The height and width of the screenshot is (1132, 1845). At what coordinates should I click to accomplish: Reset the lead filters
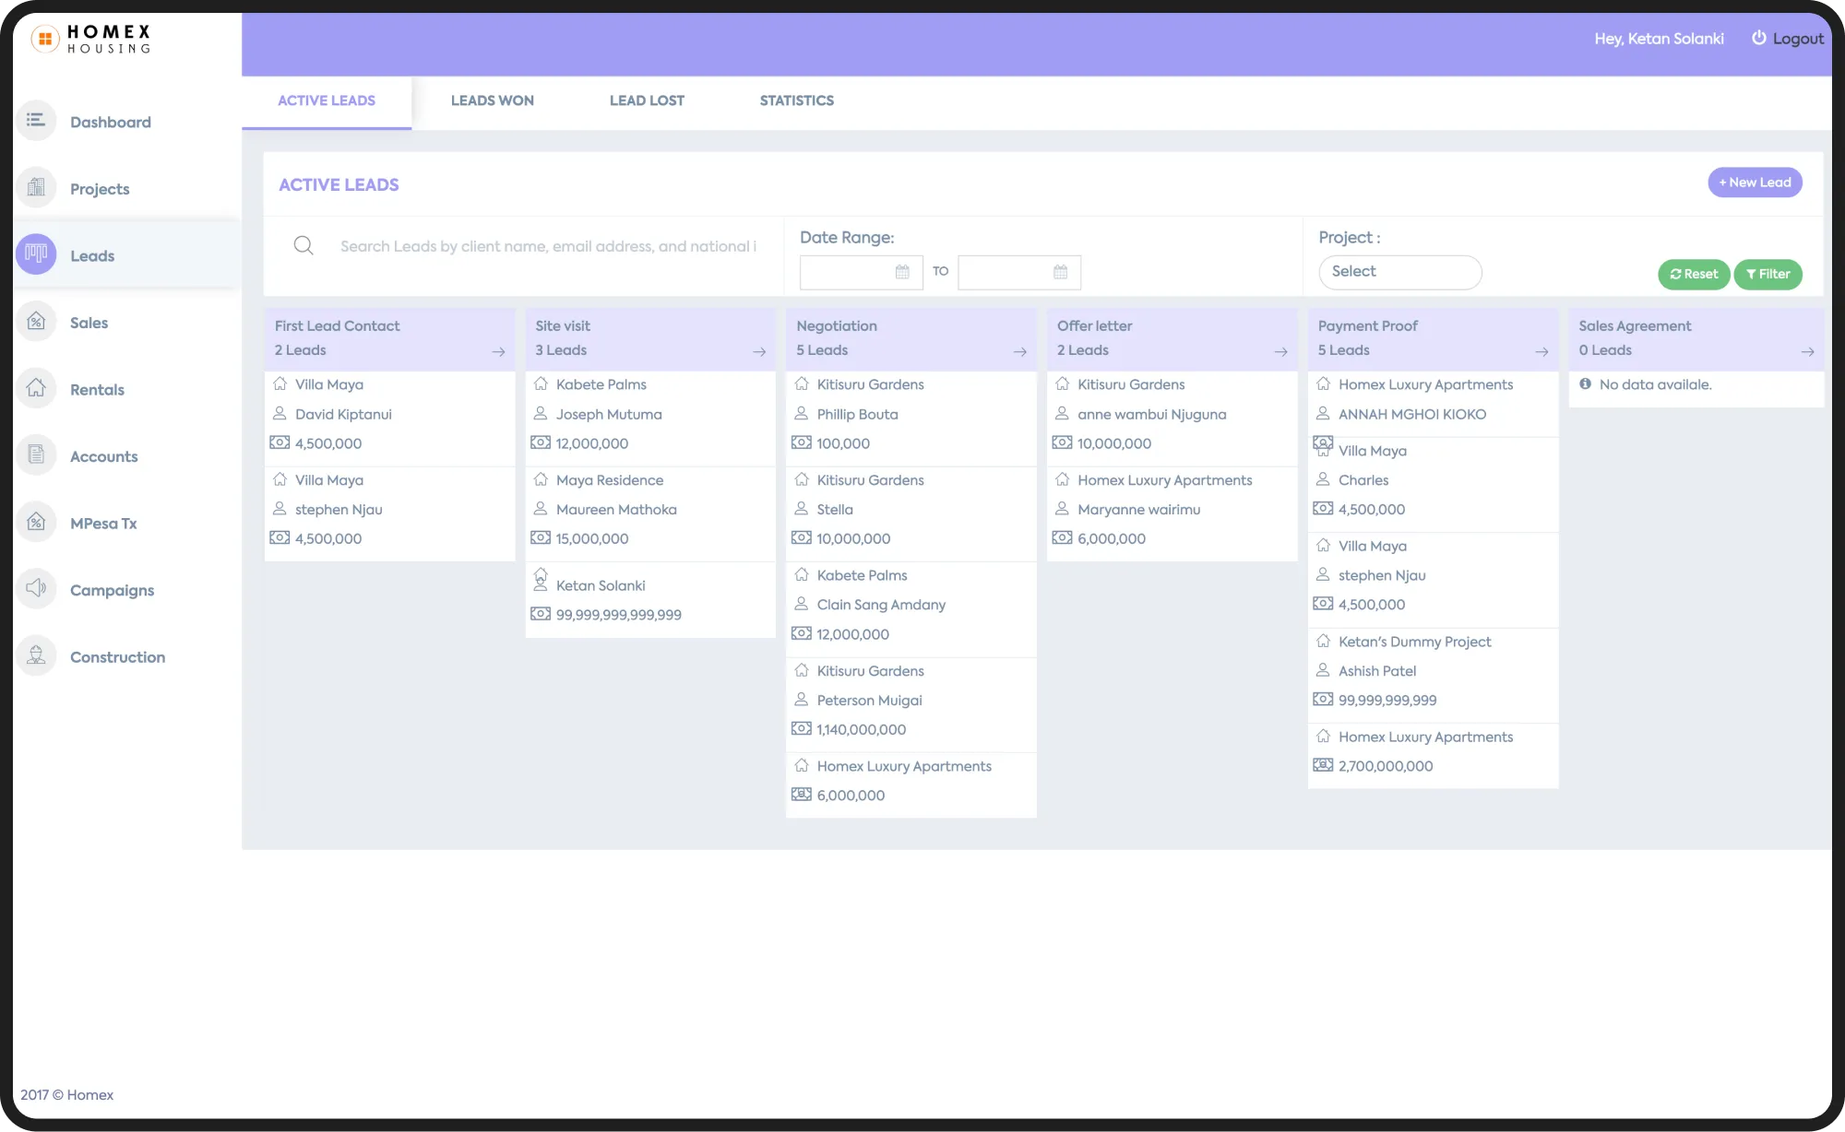tap(1694, 274)
